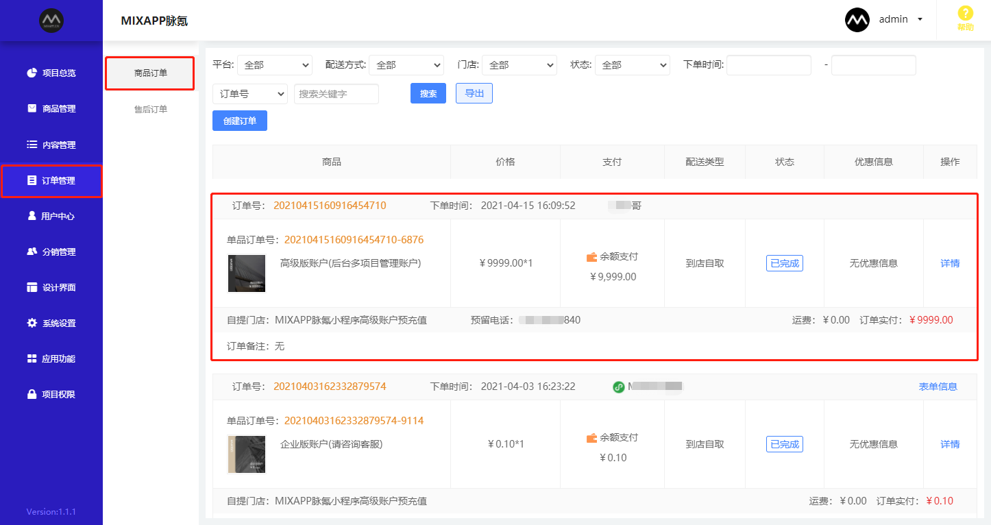
Task: Go to 用户中心 section
Action: [51, 216]
